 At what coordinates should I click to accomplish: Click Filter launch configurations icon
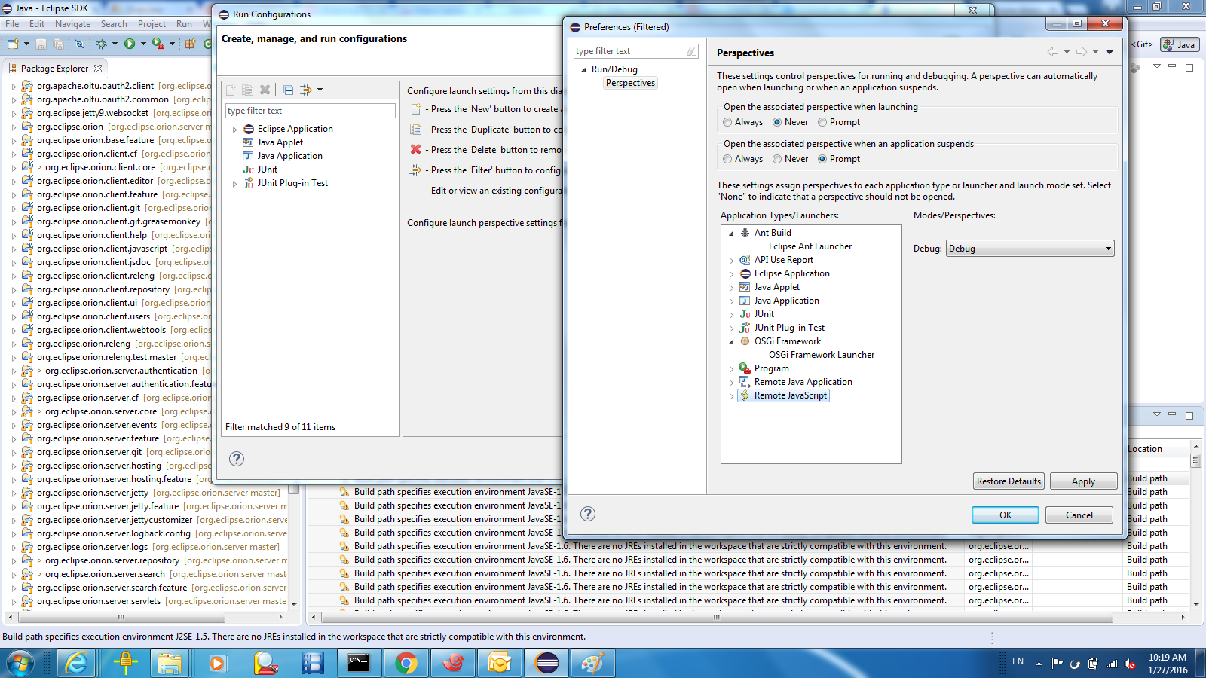pyautogui.click(x=305, y=90)
